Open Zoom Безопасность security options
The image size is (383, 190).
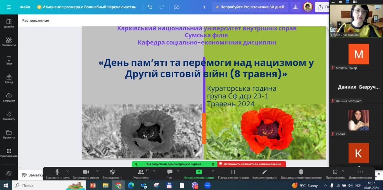(x=112, y=174)
